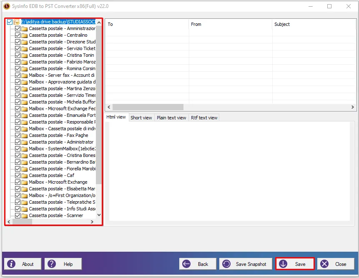Uncheck Cassetta postale - Emanuela Fort checkbox

coord(18,115)
